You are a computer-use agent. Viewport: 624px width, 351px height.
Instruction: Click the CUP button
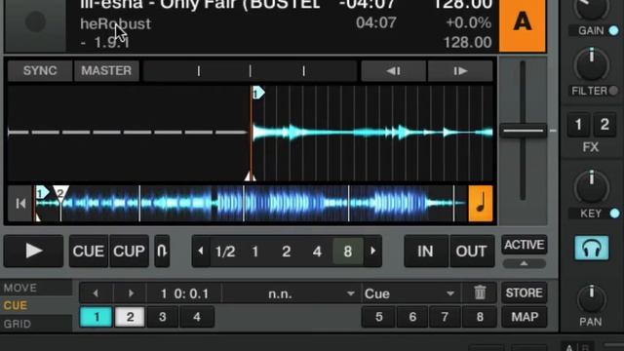(x=129, y=252)
